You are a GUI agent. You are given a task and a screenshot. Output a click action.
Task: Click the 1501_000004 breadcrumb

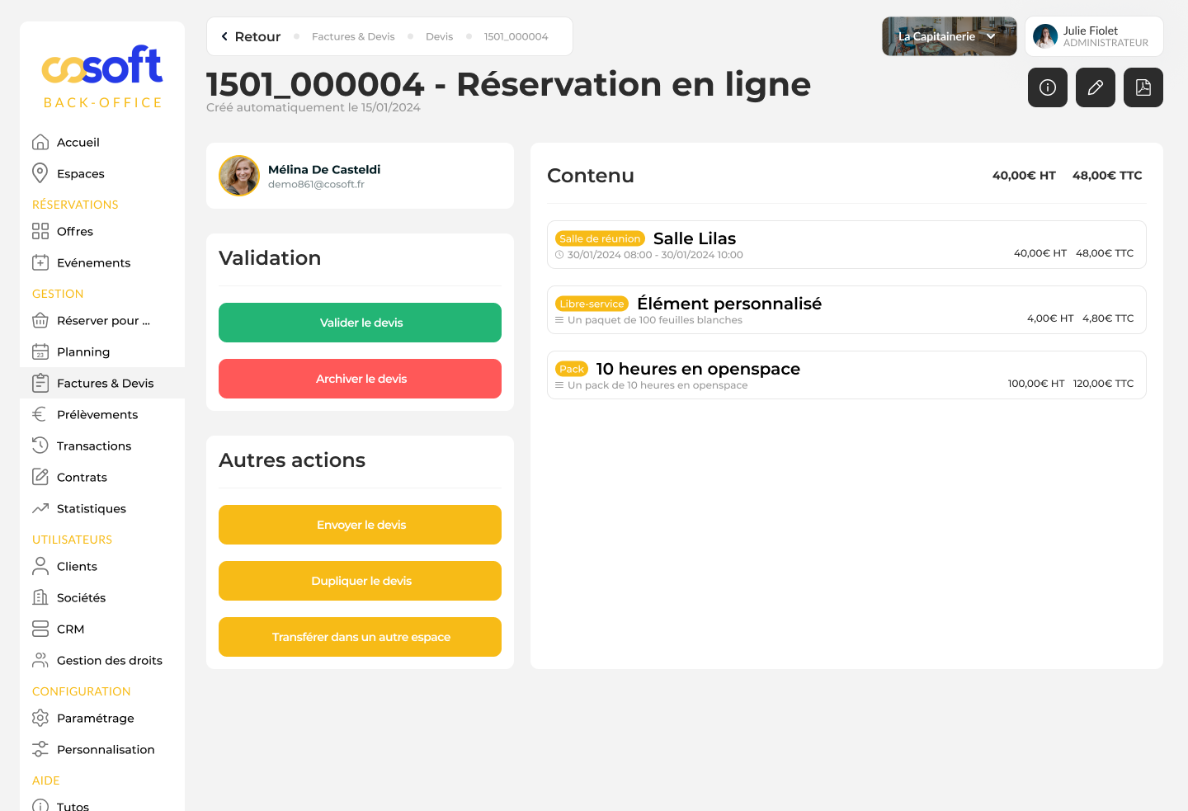(x=516, y=36)
